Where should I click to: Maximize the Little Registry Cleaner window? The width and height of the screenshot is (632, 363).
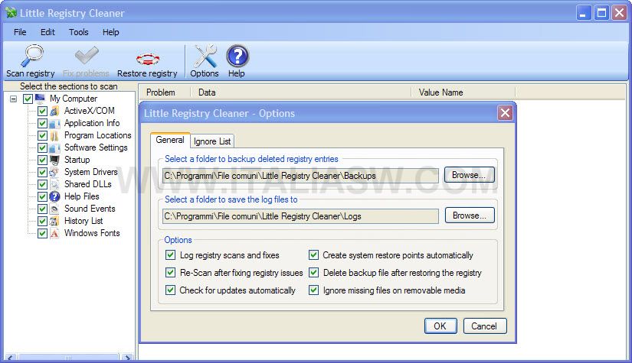click(601, 13)
